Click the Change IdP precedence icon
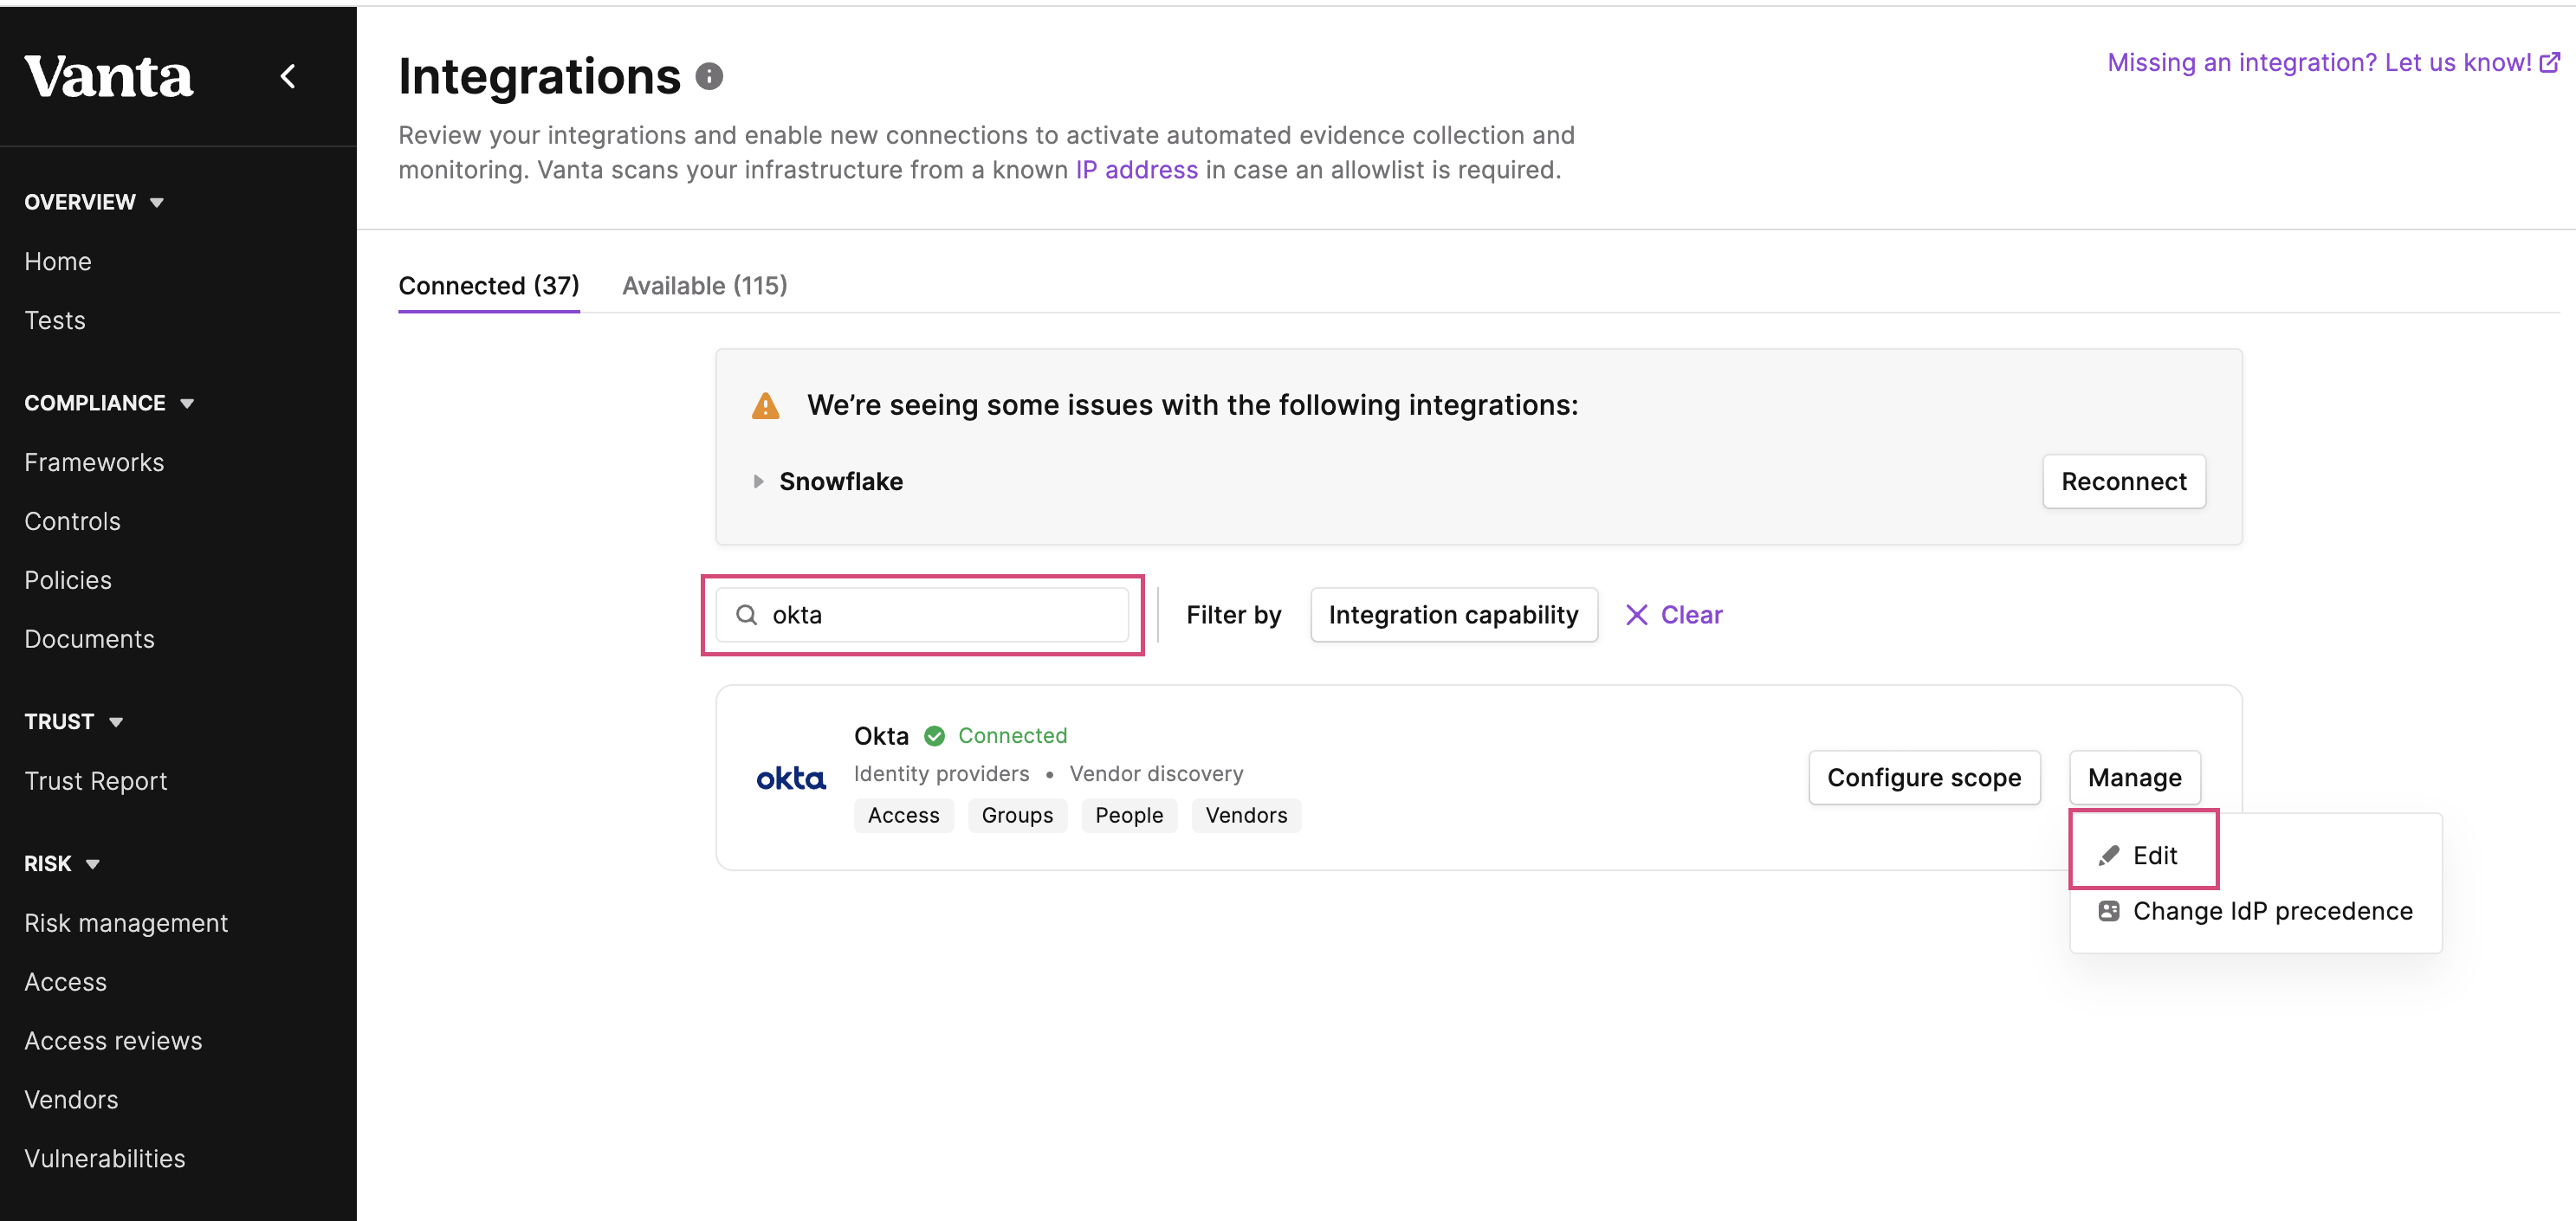This screenshot has width=2576, height=1221. (2108, 911)
